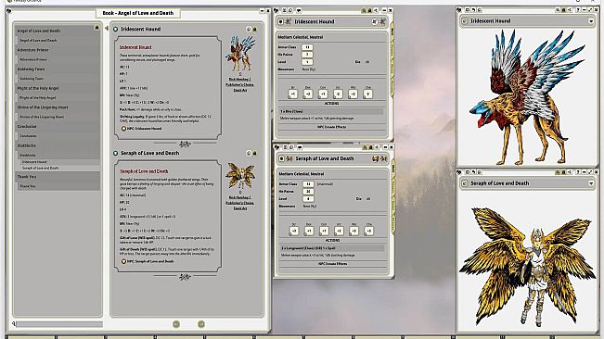
Task: Click '1 x Bite (Claw)' action on hound sheet
Action: 331,111
